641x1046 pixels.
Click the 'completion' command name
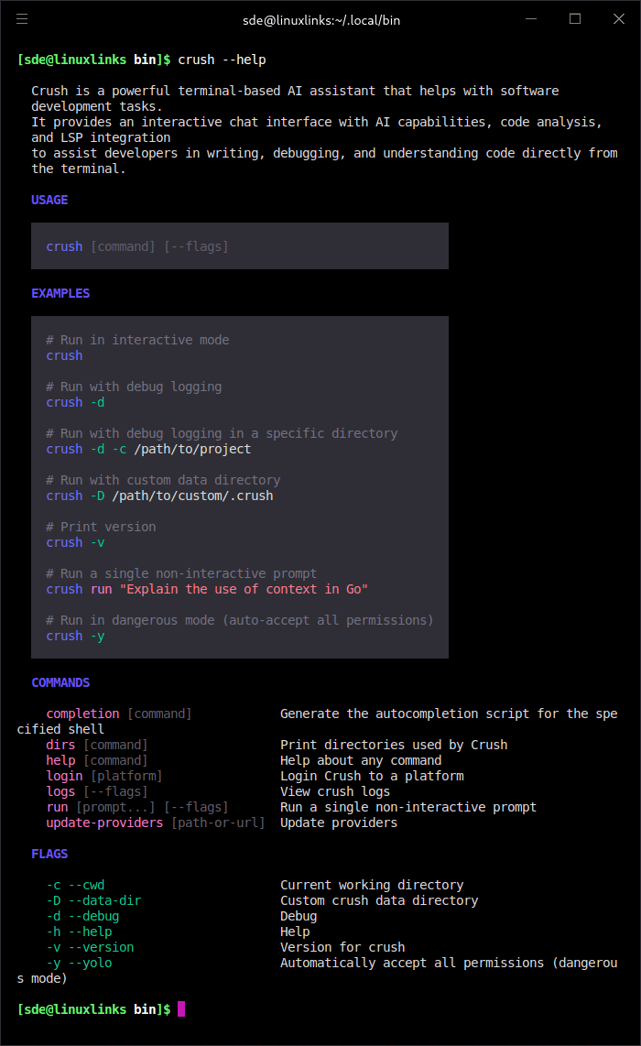pos(82,714)
